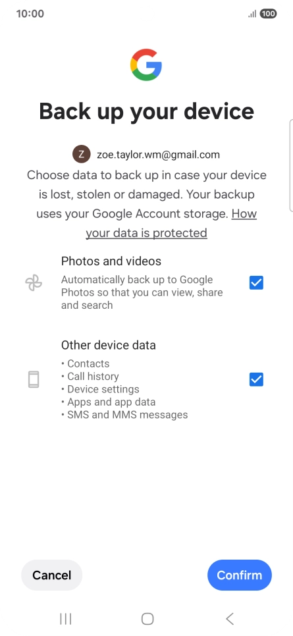Confirm the device backup
The height and width of the screenshot is (636, 293).
(240, 575)
